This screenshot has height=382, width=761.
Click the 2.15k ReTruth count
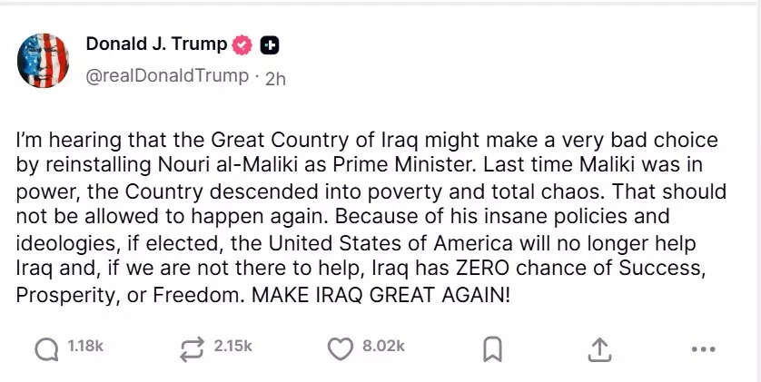[x=232, y=346]
